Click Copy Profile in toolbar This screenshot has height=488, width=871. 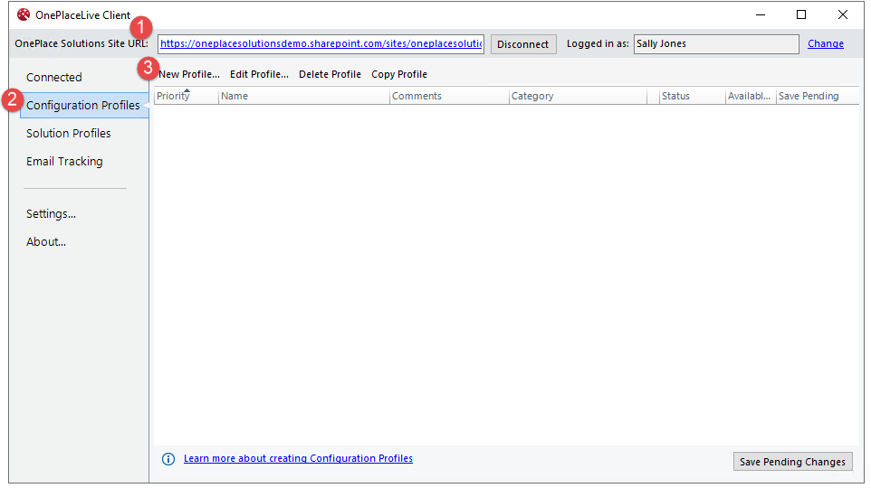click(399, 74)
